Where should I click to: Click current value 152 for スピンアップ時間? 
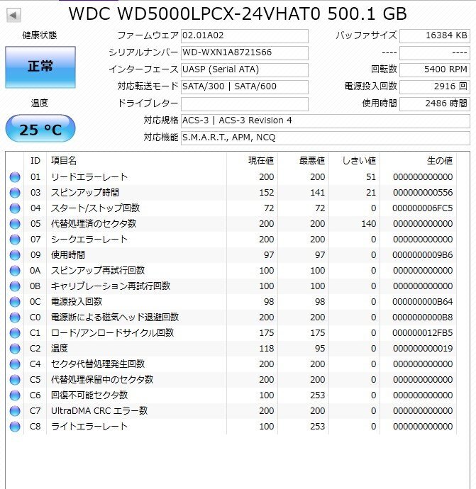pyautogui.click(x=267, y=193)
